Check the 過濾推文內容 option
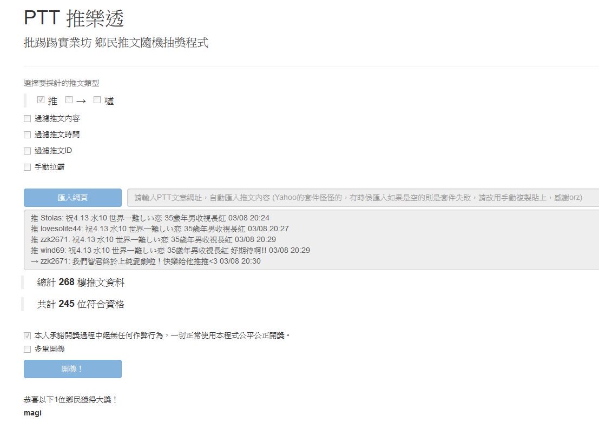Viewport: 599px width, 423px height. 27,119
